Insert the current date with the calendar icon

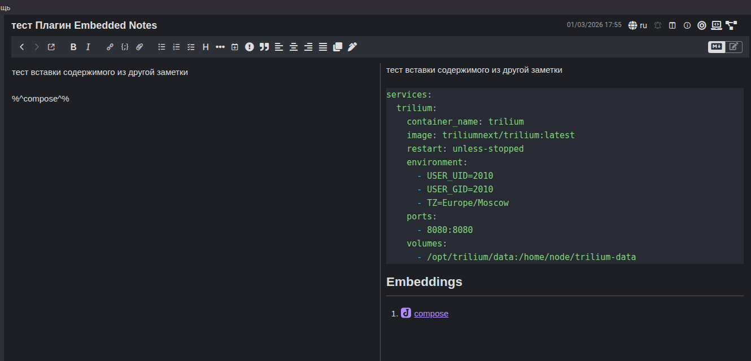tap(235, 47)
